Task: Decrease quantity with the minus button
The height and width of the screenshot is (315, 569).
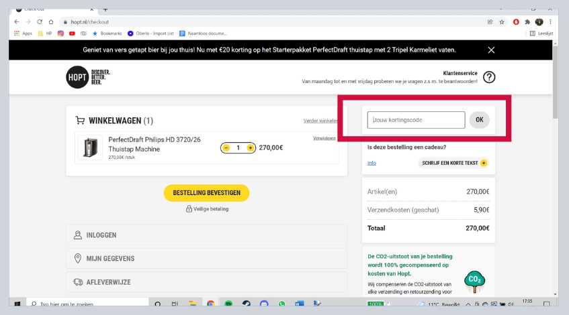Action: [x=226, y=147]
